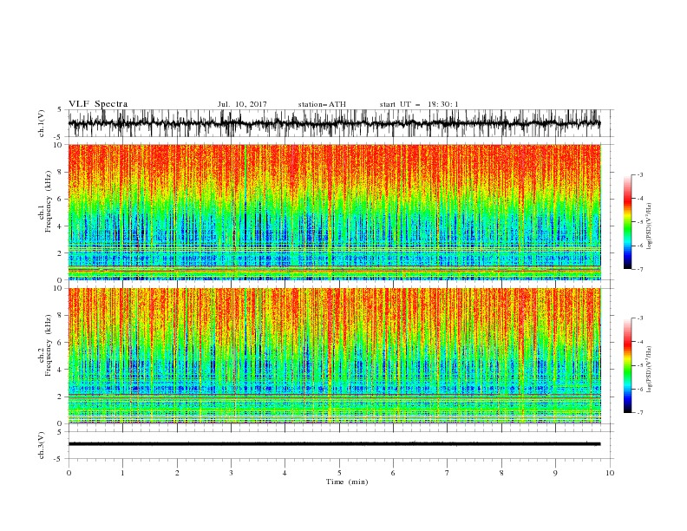Click the "-3" tick on ch.1 color bar
687x531 pixels.
tap(640, 174)
